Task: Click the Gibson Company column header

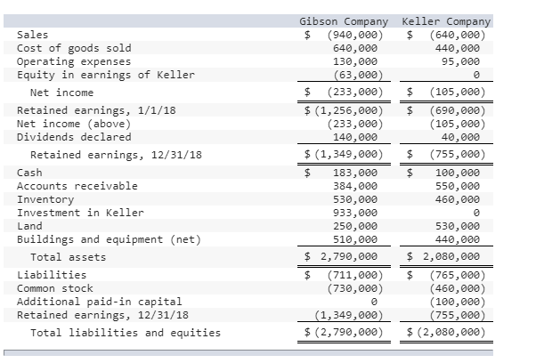Action: (344, 21)
